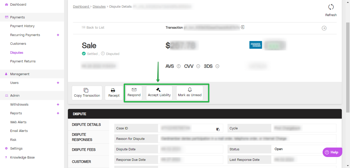
Task: Click the Settings gear icon
Action: click(6, 148)
